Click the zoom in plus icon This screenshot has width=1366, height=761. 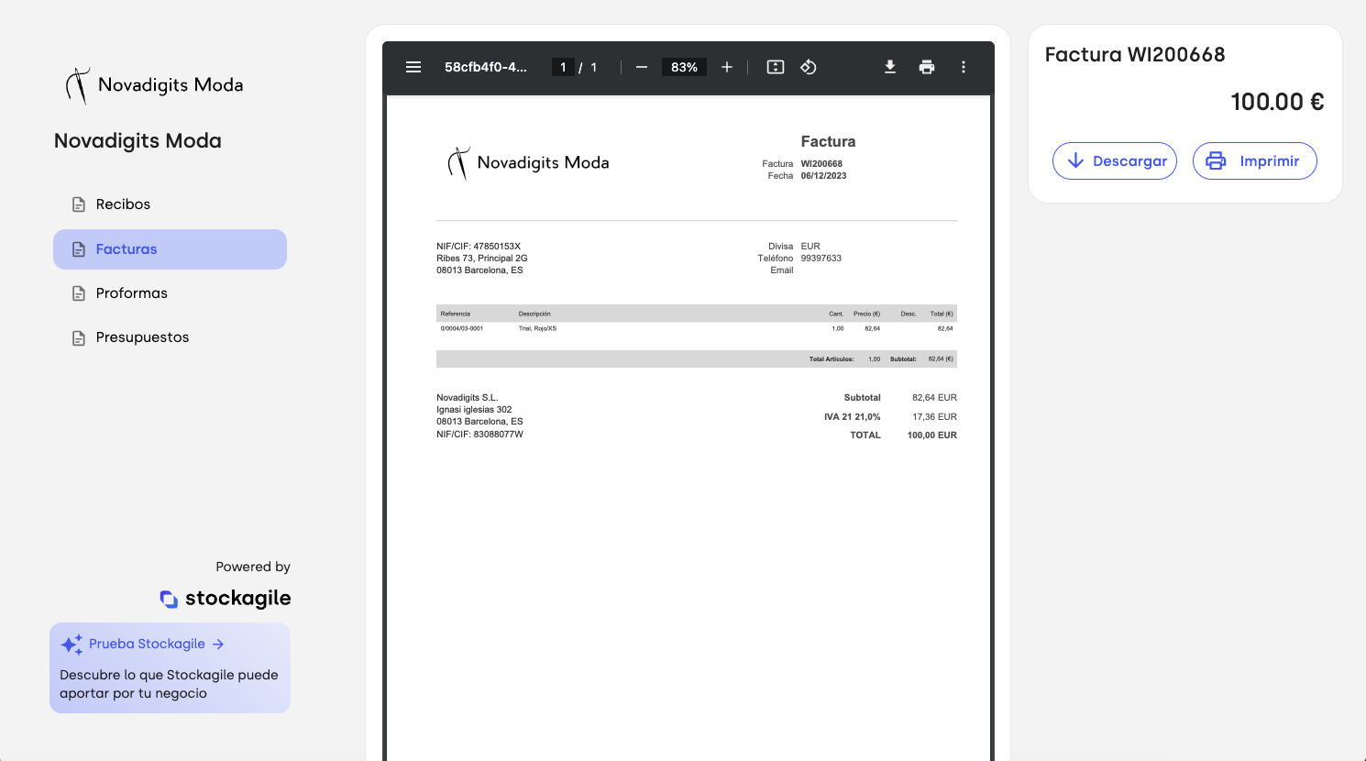(727, 67)
